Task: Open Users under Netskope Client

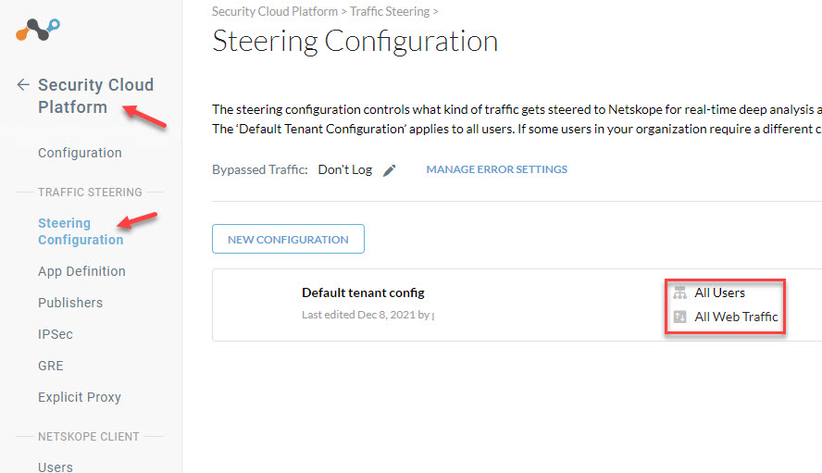Action: pyautogui.click(x=55, y=467)
